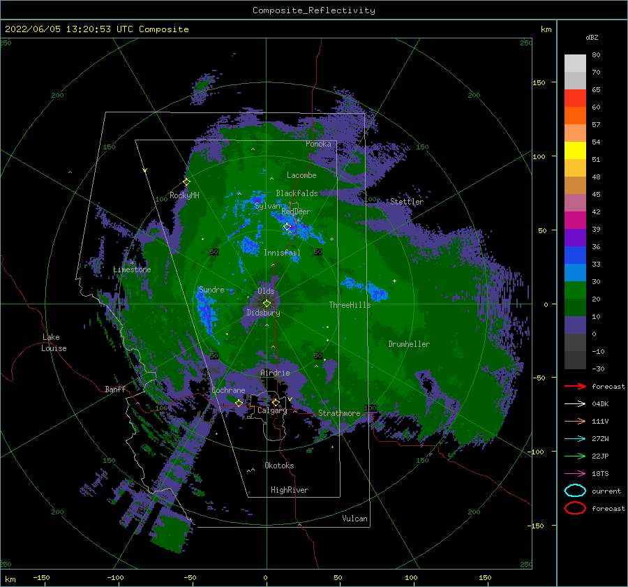Click the Innisfail town label

(282, 253)
